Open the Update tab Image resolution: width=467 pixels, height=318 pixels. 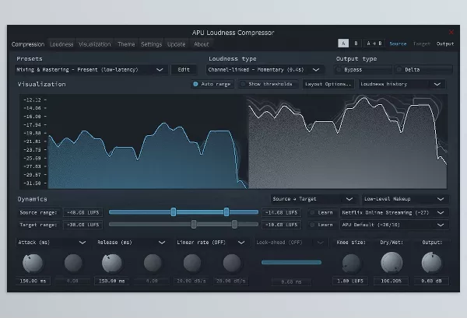point(177,44)
